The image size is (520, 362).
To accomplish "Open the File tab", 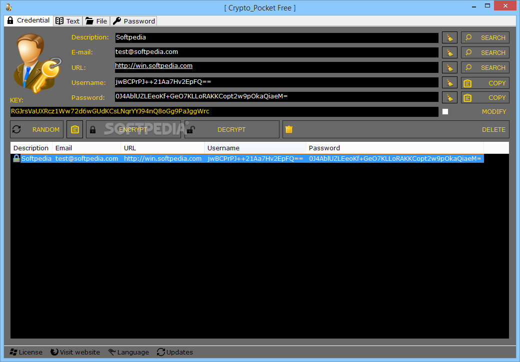I will pos(96,21).
